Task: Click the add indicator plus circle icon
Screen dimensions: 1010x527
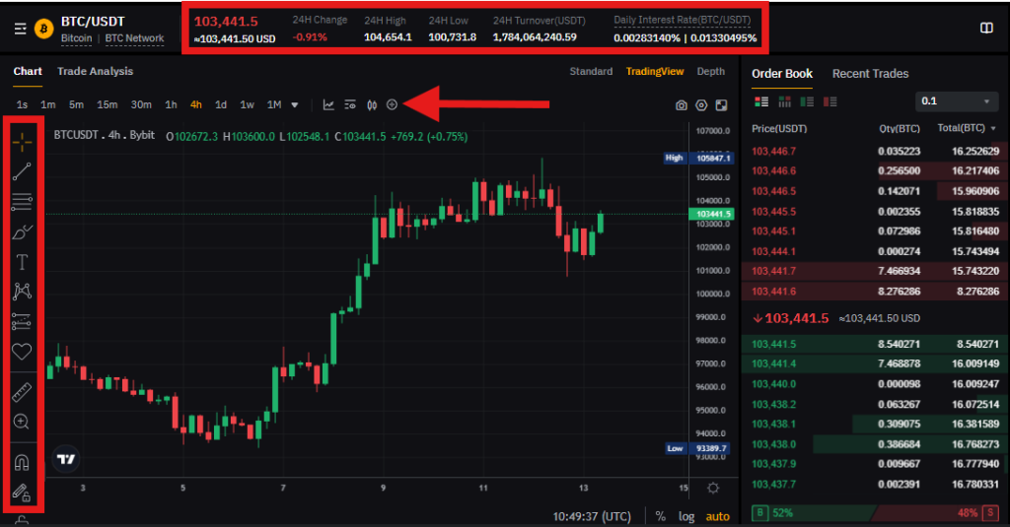Action: pyautogui.click(x=392, y=104)
